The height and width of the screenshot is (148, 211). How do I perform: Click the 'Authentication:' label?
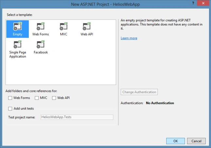[132, 103]
